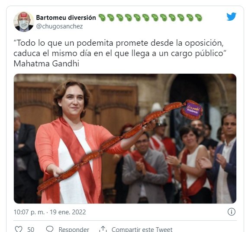The image size is (248, 232).
Task: Open the tweet info icon
Action: click(x=232, y=212)
